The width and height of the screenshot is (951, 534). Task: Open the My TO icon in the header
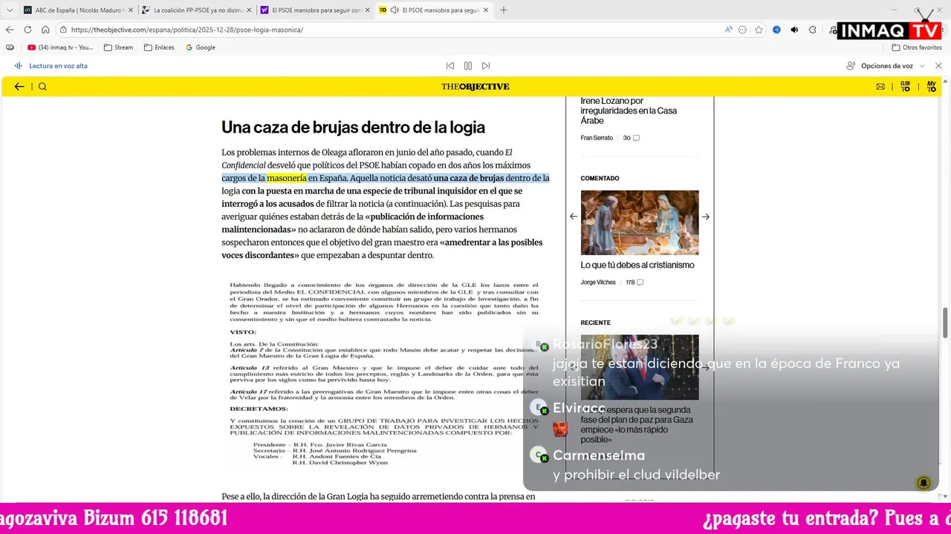[931, 87]
